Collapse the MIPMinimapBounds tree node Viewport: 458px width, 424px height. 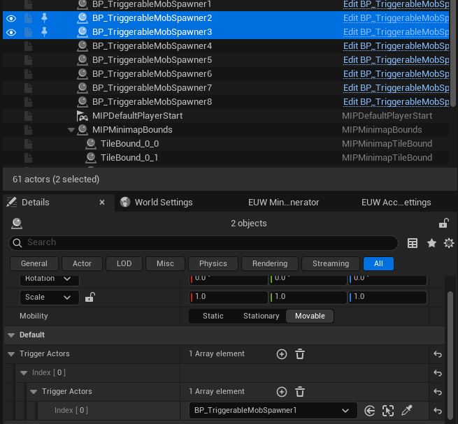71,130
